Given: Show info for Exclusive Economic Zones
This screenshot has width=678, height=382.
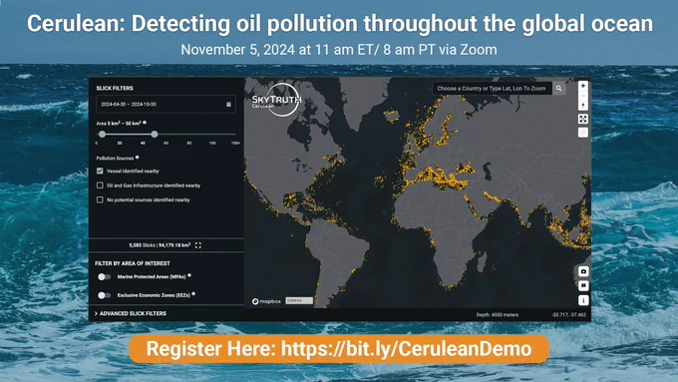Looking at the screenshot, I should click(x=193, y=294).
